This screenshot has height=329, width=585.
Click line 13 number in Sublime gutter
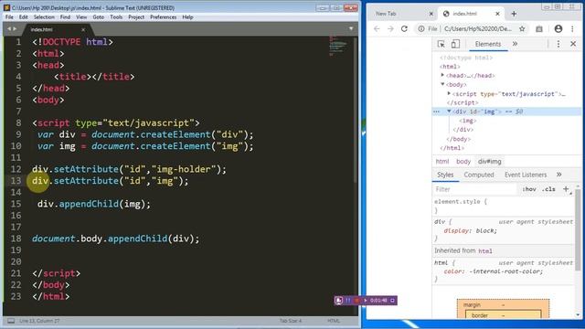pyautogui.click(x=16, y=181)
